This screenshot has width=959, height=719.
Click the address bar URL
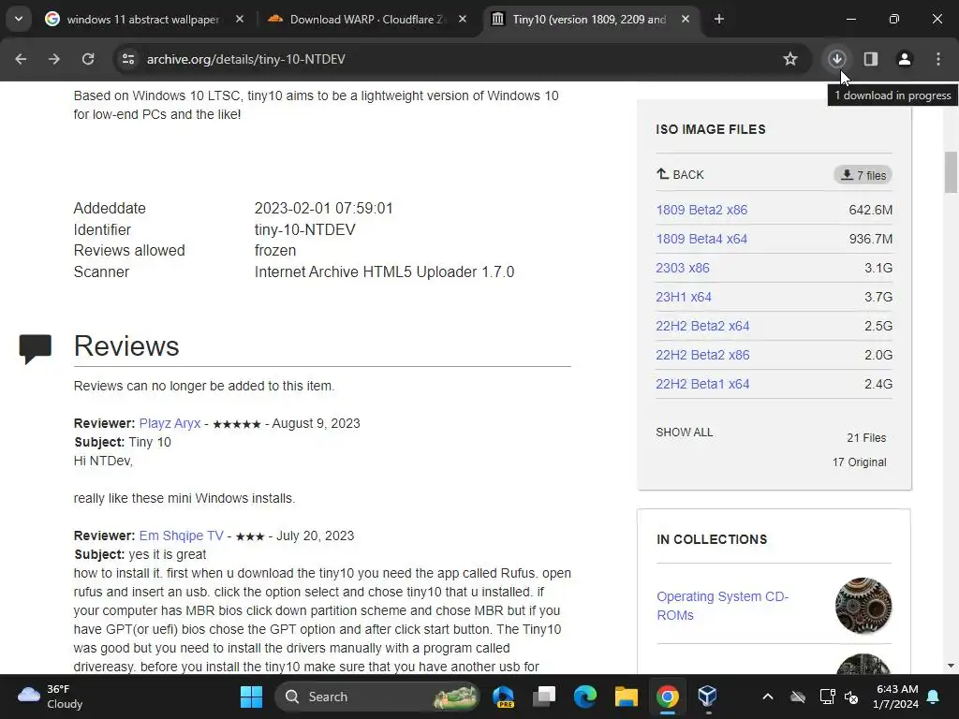246,59
